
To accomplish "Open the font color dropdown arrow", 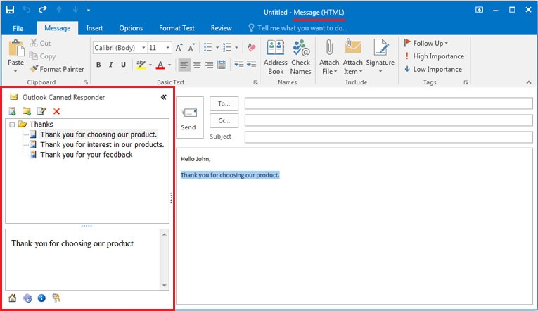I will click(169, 65).
